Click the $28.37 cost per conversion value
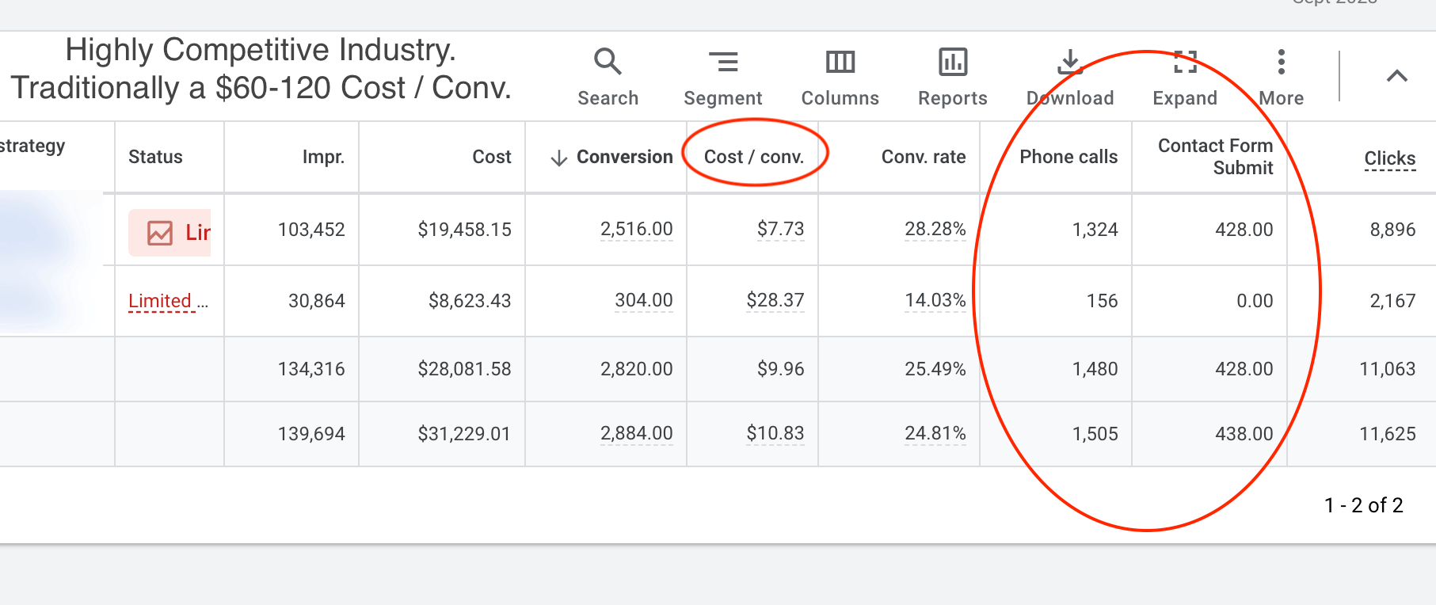The height and width of the screenshot is (605, 1436). pyautogui.click(x=775, y=301)
